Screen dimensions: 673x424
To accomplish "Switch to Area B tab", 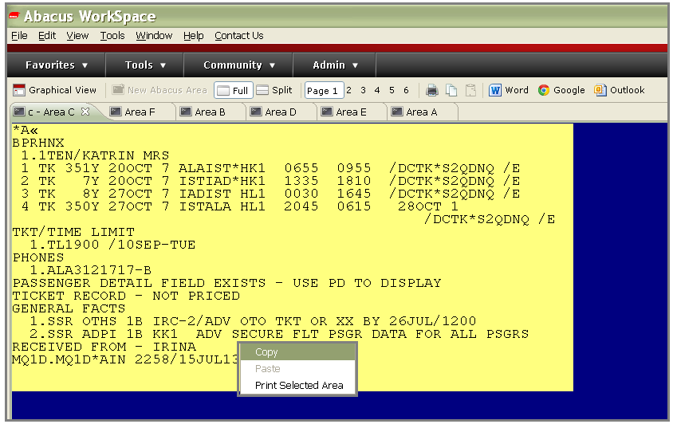I will click(210, 112).
